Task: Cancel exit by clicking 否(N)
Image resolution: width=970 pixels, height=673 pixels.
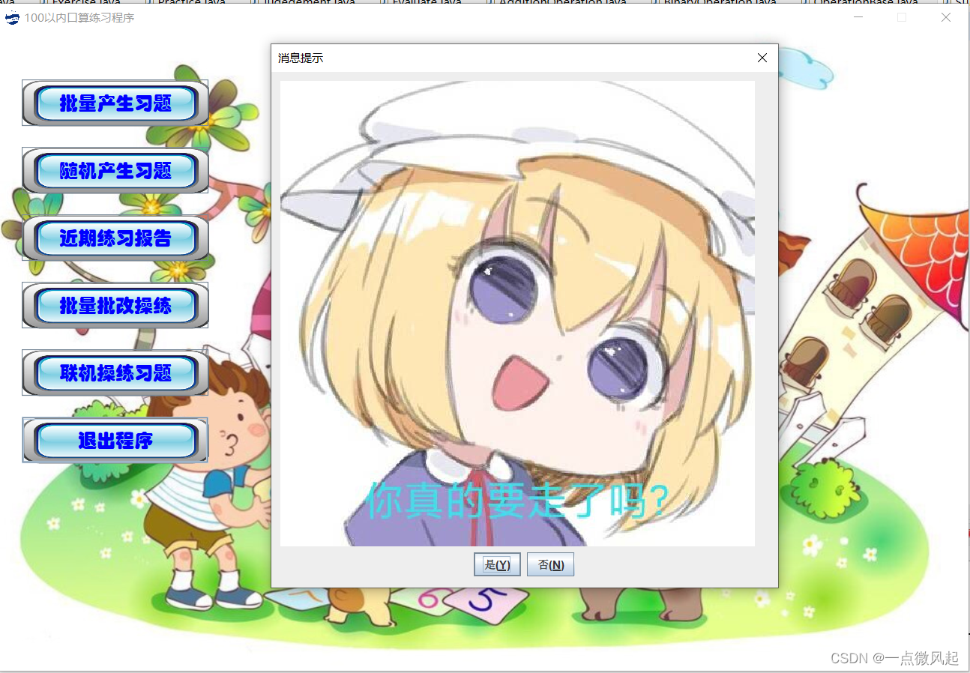Action: click(550, 564)
